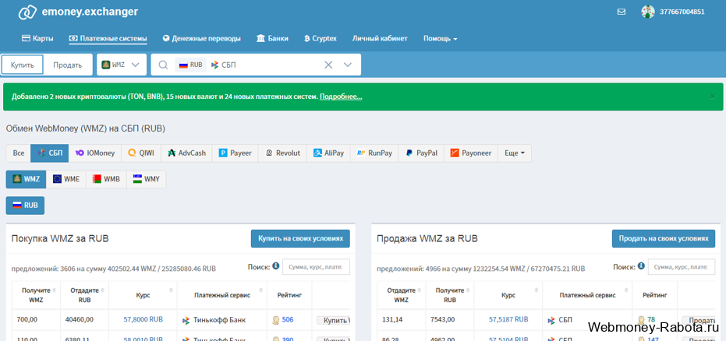Screen dimensions: 726x341
Task: Open the Карты menu item
Action: click(37, 38)
